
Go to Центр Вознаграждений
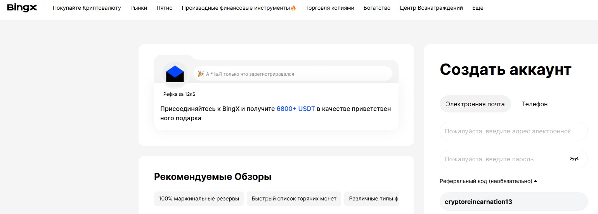click(431, 8)
